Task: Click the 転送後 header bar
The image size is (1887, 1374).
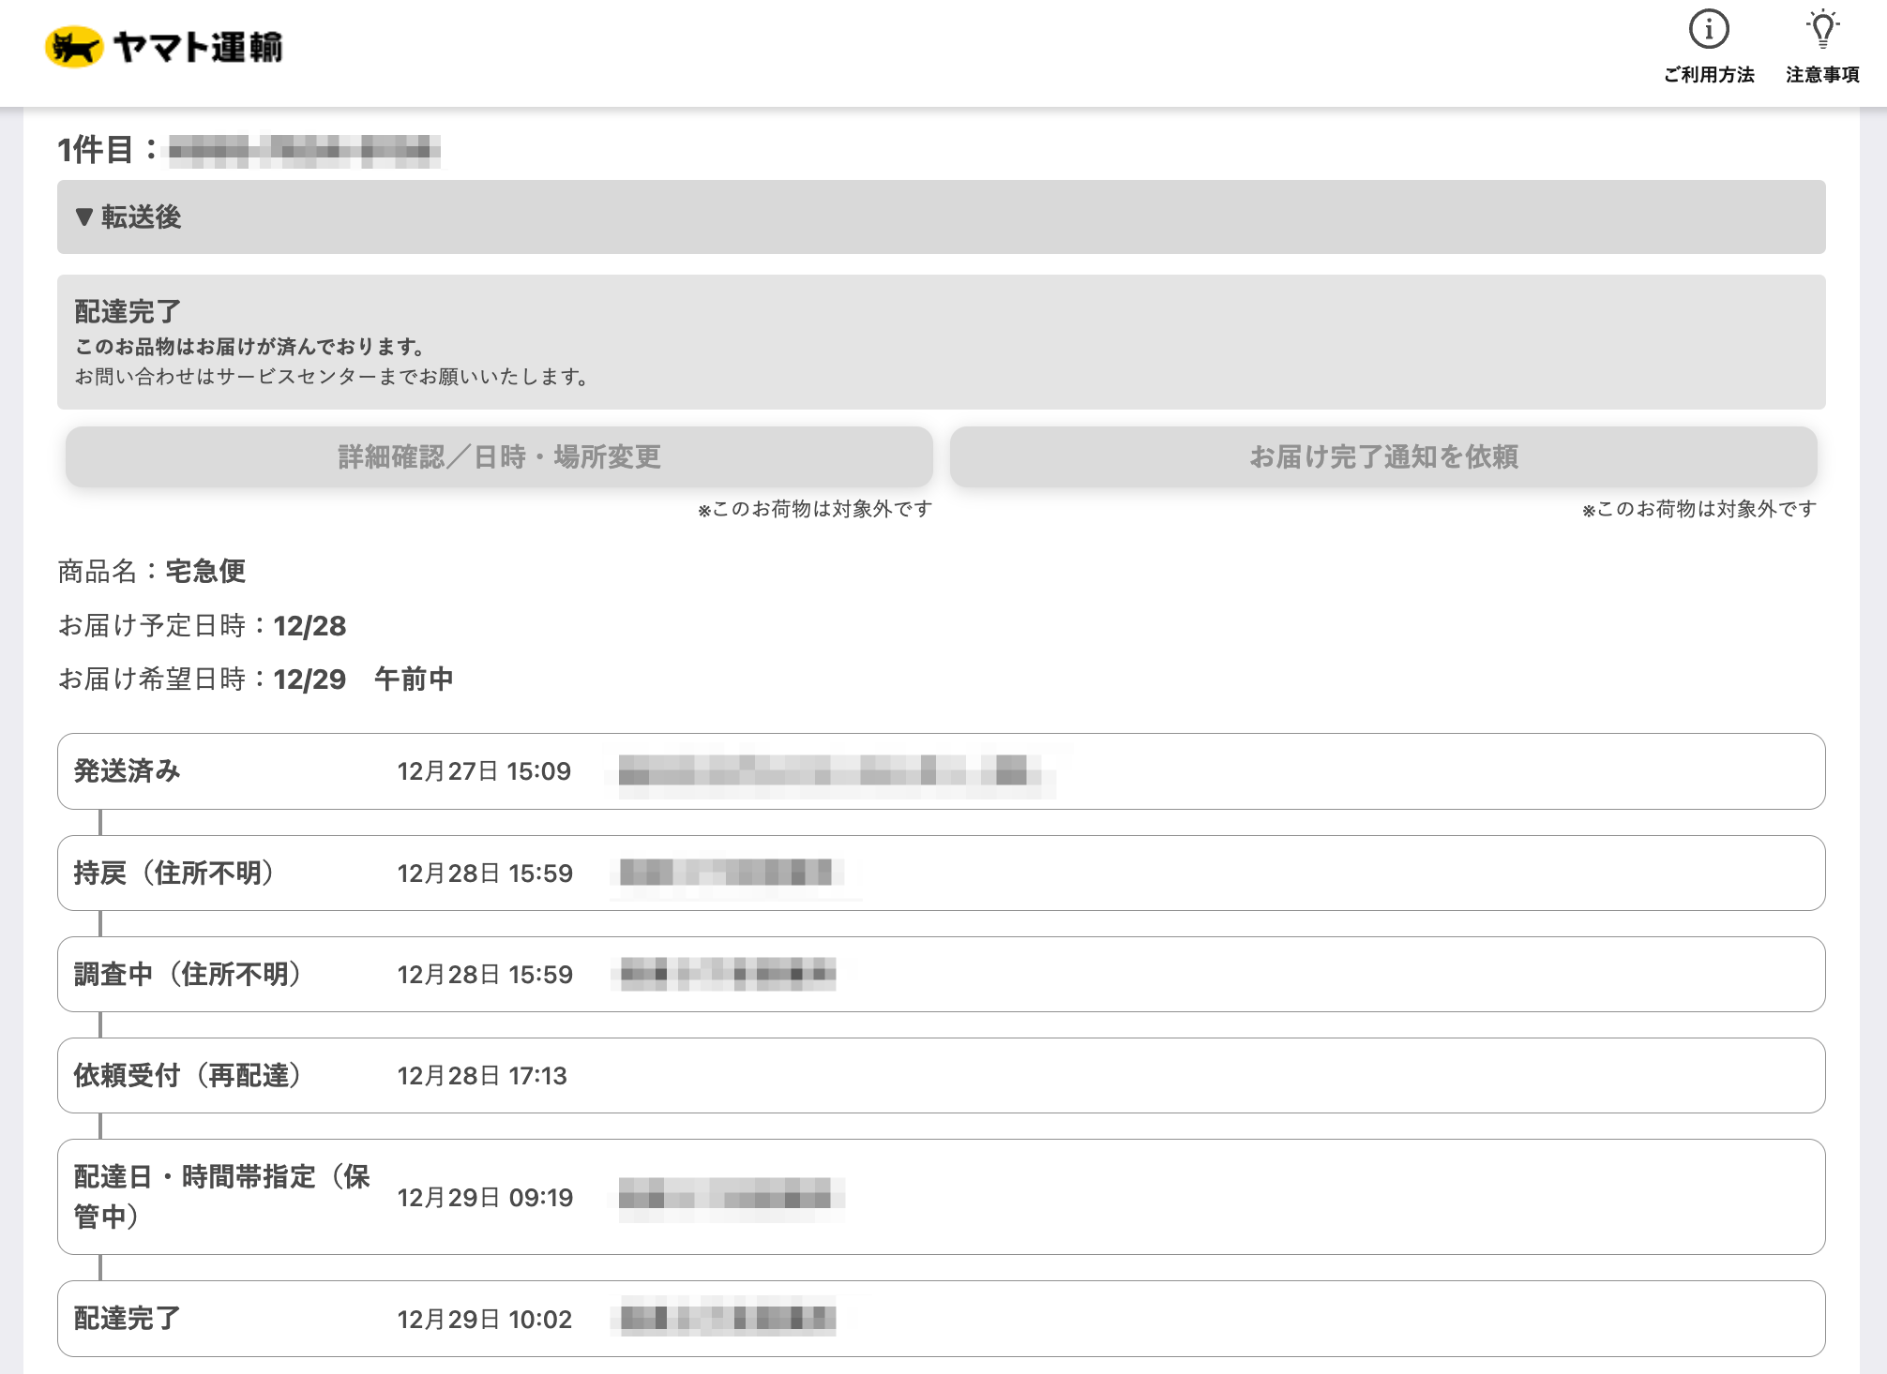Action: click(x=940, y=217)
